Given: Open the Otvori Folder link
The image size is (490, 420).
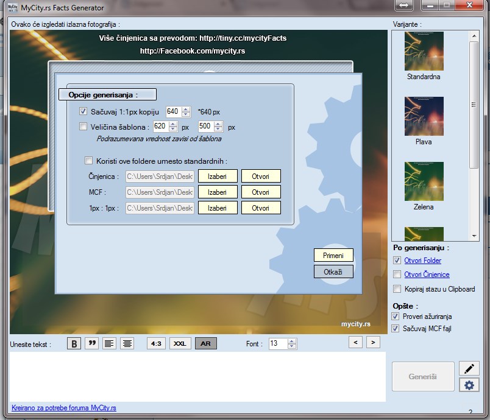Looking at the screenshot, I should pyautogui.click(x=422, y=261).
